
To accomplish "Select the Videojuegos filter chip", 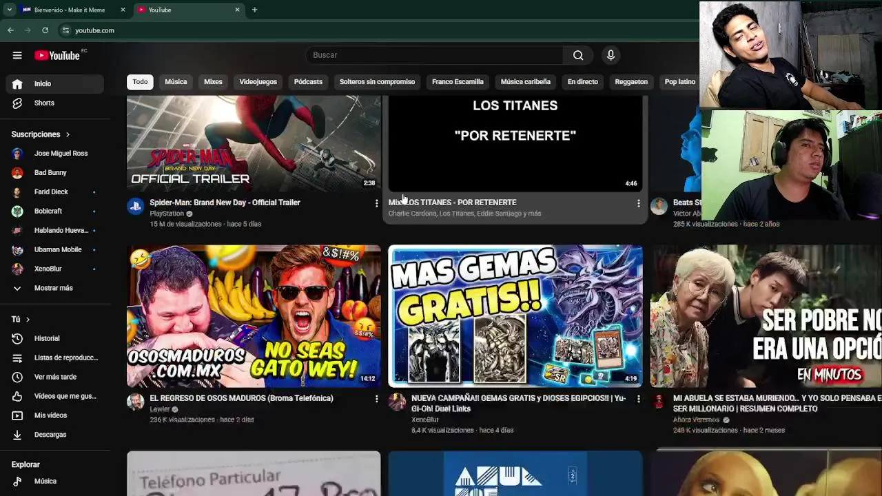I will click(x=258, y=82).
